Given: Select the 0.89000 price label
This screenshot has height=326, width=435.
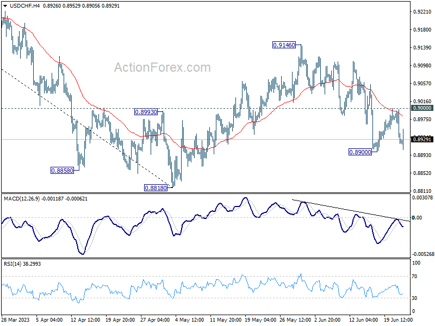Looking at the screenshot, I should pos(360,152).
